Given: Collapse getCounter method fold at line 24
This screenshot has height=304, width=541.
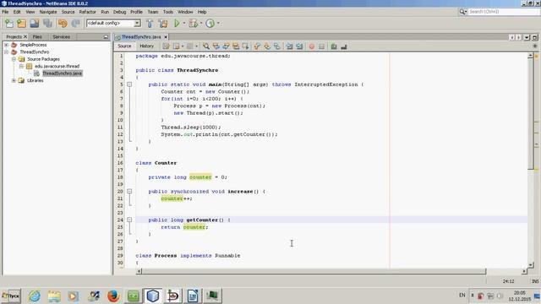Looking at the screenshot, I should click(129, 220).
